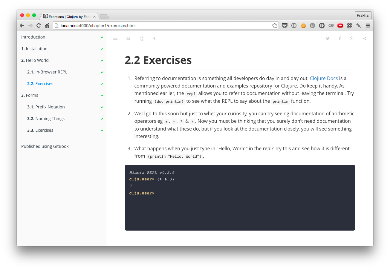Click Published using GitBook link
390x270 pixels.
[x=45, y=146]
